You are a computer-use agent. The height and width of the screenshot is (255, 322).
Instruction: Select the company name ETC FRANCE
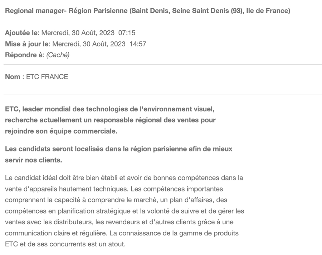pyautogui.click(x=47, y=77)
